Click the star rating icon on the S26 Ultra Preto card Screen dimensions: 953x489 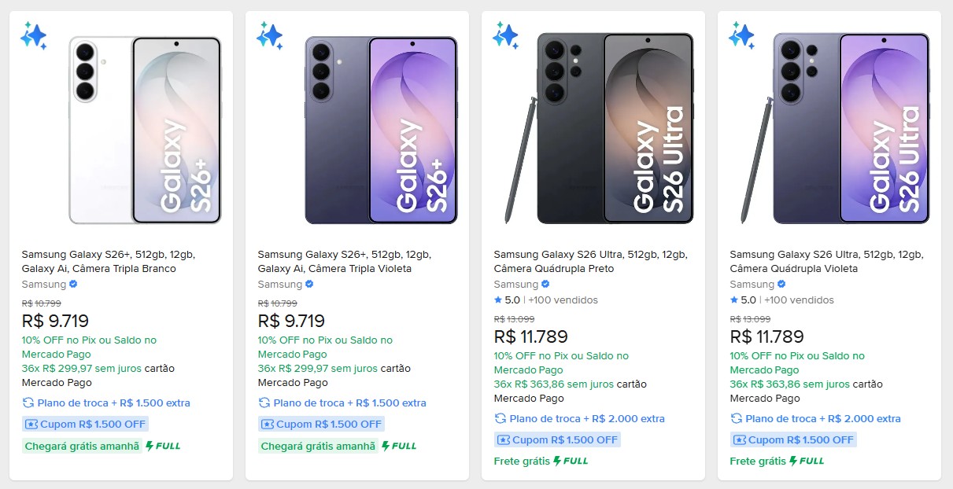coord(500,300)
